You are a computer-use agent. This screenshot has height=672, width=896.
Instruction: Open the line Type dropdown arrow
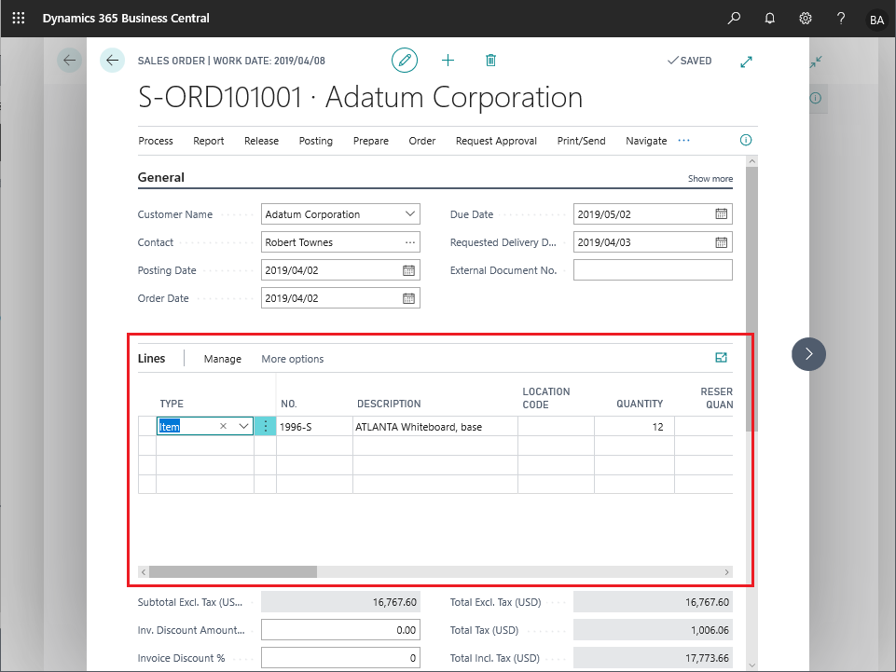(243, 426)
